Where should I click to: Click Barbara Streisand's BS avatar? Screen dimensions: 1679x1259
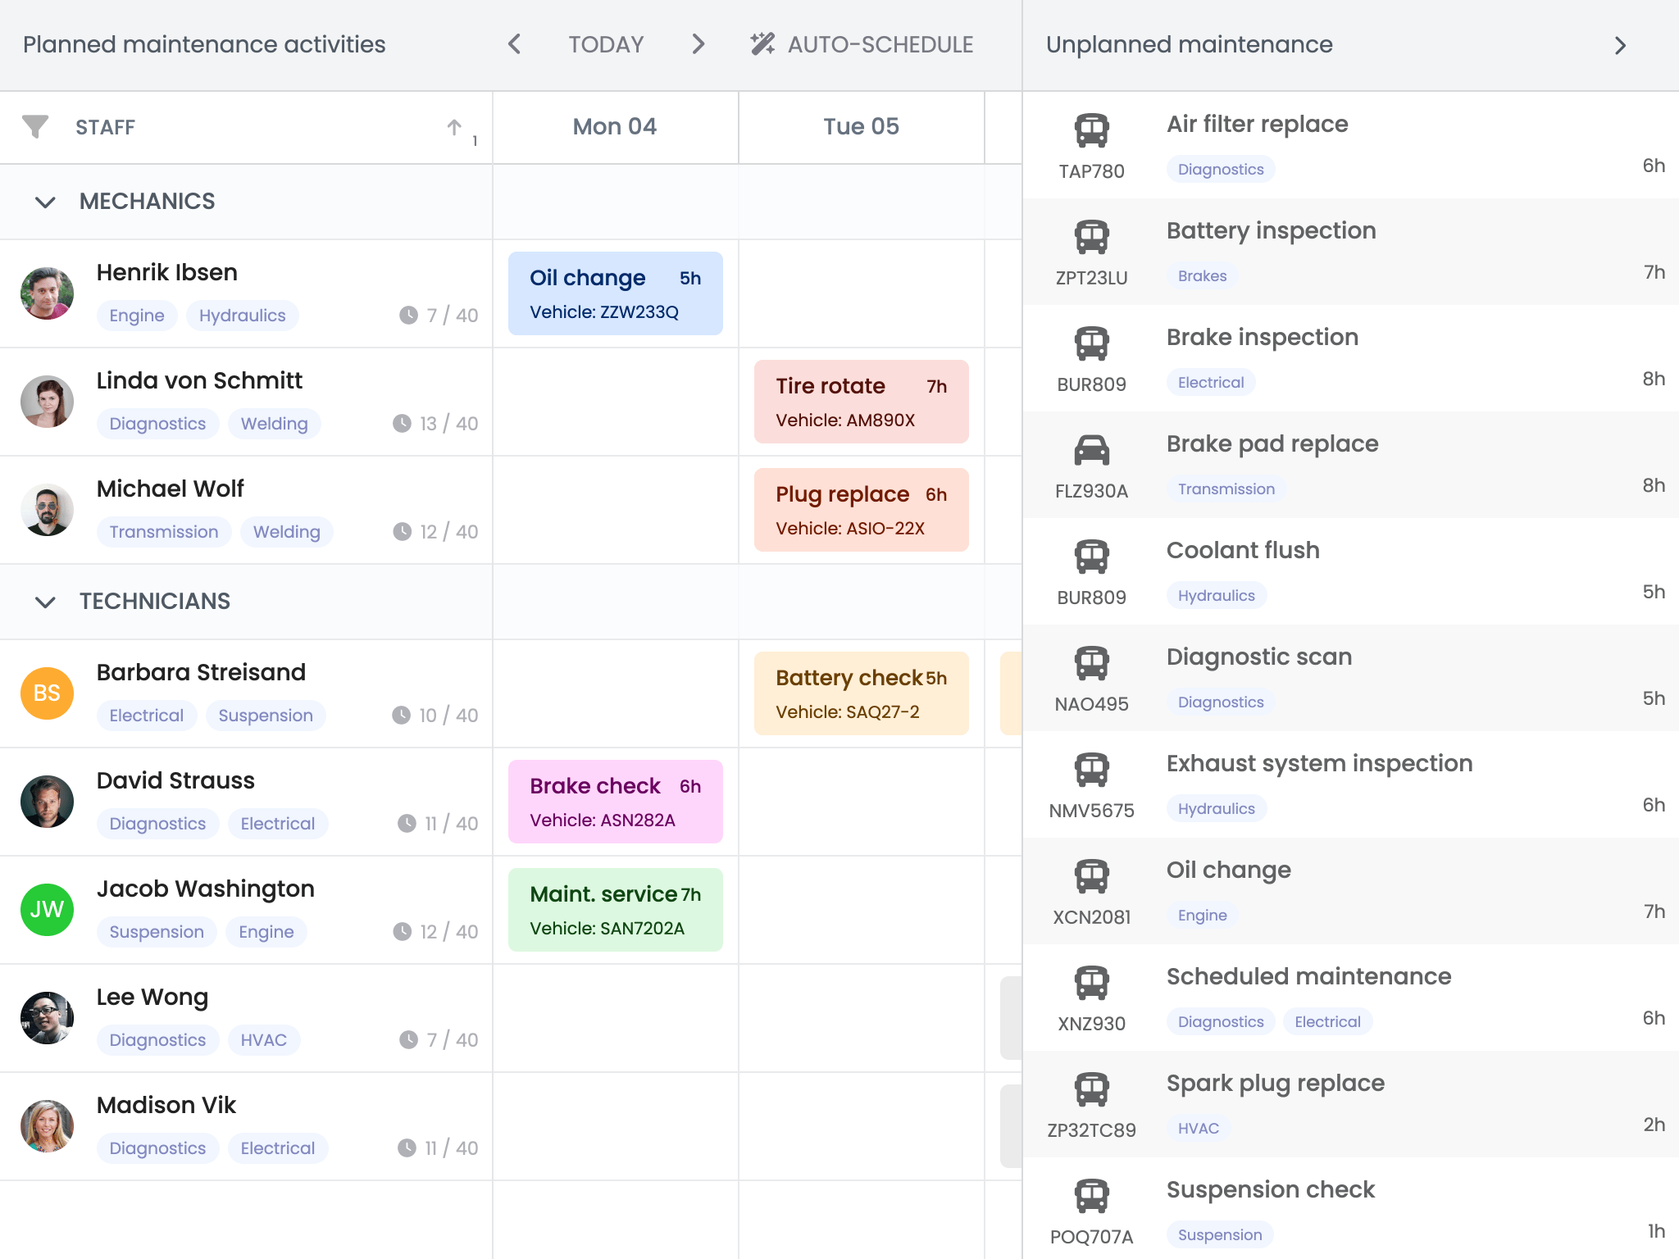click(x=47, y=693)
